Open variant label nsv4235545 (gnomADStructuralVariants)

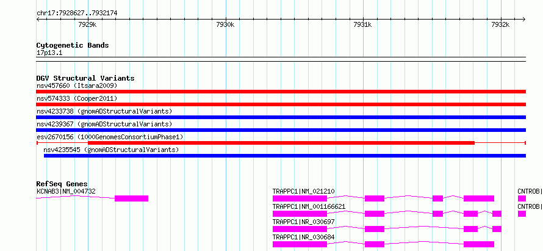111,150
